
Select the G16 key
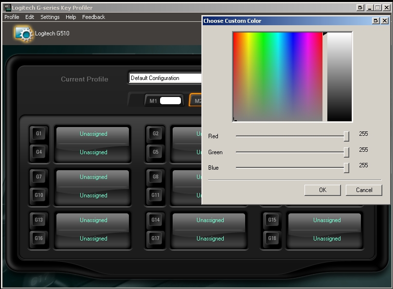39,238
